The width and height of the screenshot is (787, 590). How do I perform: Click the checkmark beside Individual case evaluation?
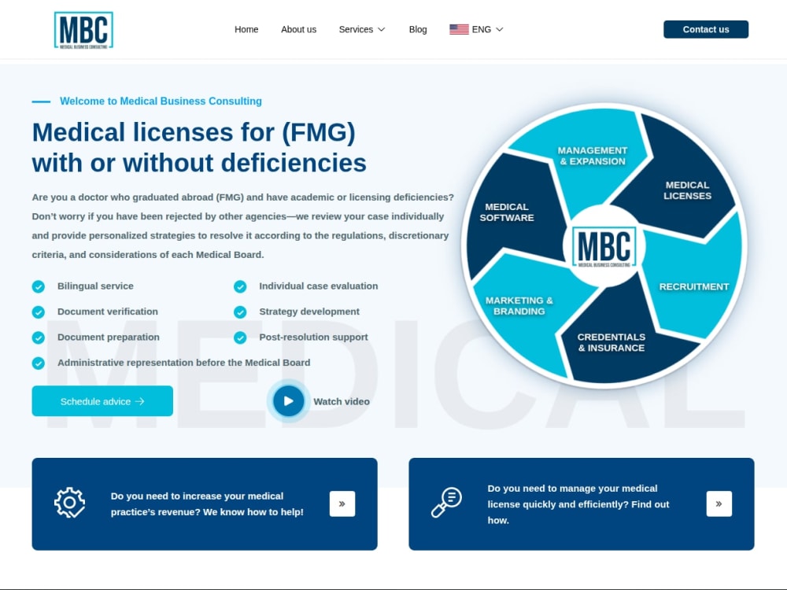point(240,286)
